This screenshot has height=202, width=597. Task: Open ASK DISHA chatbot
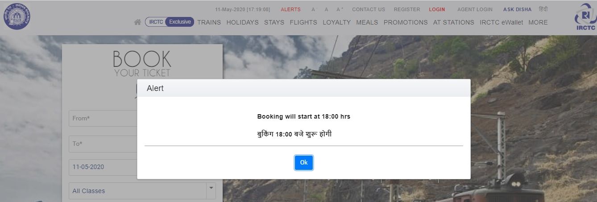coord(517,9)
